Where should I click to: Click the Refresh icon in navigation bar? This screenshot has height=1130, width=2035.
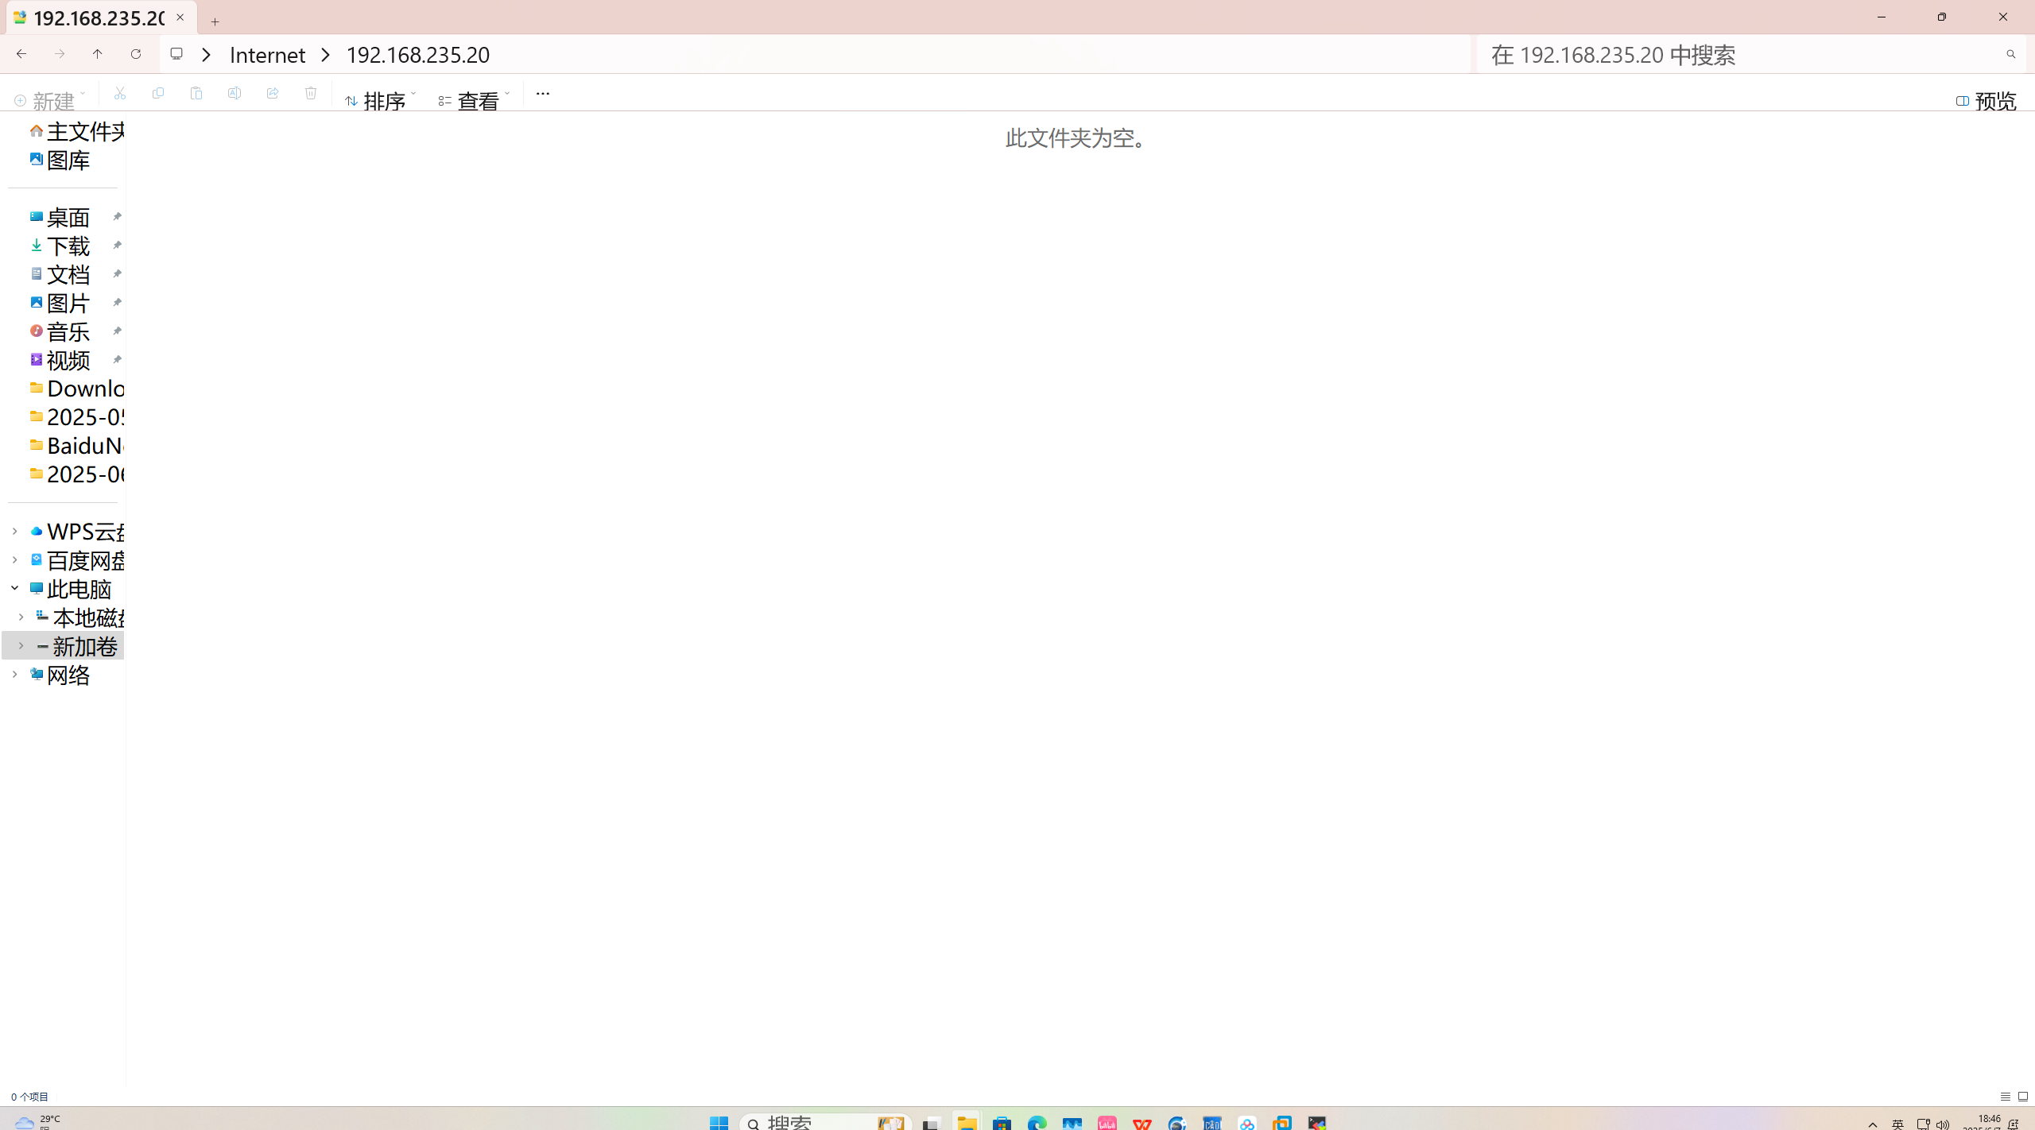[x=136, y=54]
